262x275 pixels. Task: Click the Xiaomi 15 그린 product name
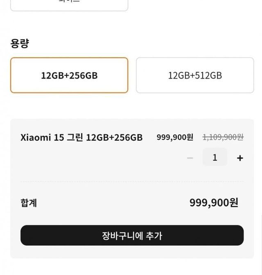(x=81, y=137)
